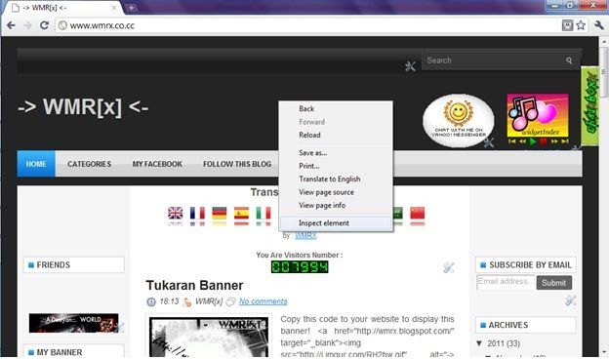Choose Inspect element in the context menu
Screen dimensions: 609x359
336,223
